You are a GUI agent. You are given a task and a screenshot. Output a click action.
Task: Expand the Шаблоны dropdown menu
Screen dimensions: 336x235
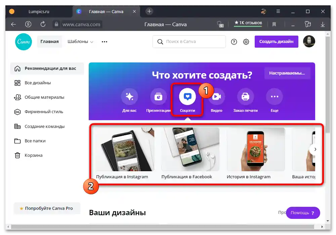point(80,42)
